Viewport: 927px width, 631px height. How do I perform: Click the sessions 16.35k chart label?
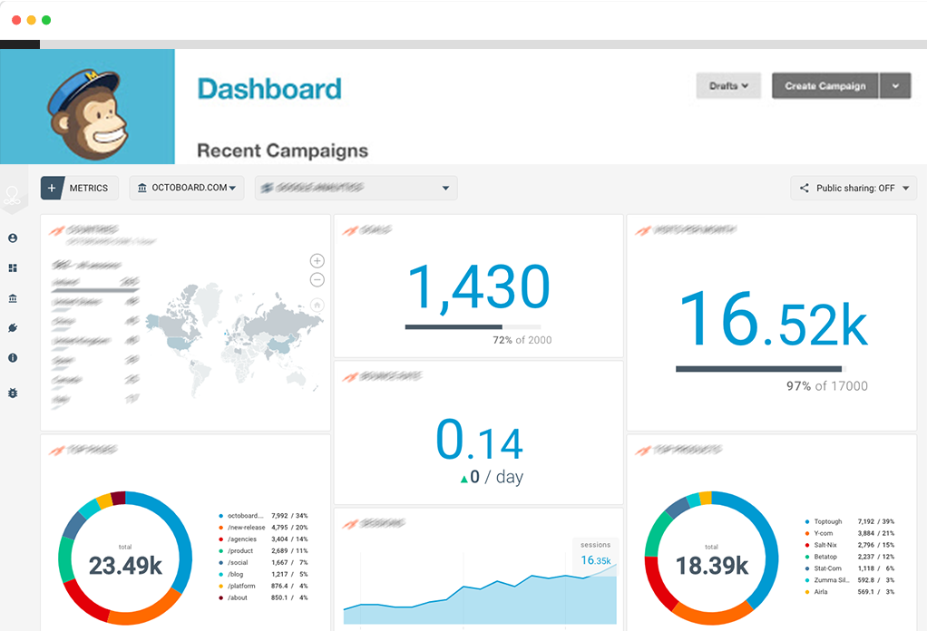coord(595,554)
